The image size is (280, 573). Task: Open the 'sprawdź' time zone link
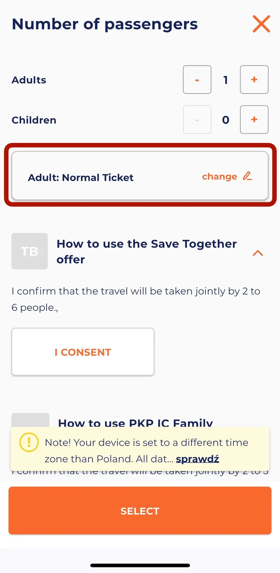[x=198, y=459]
